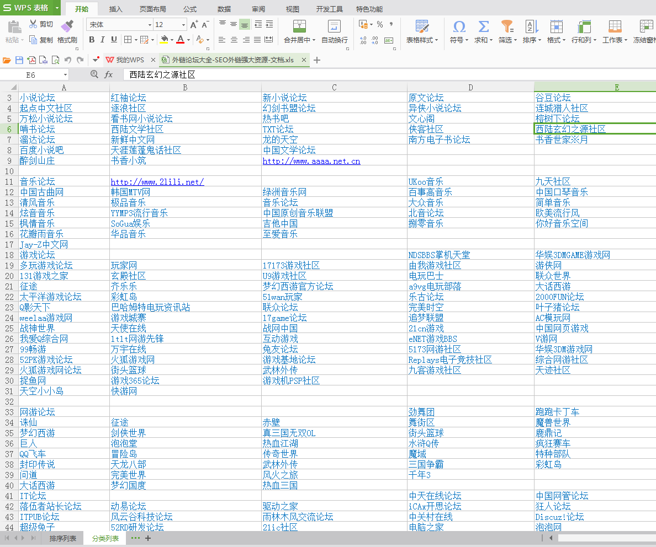Click the export to PDF icon
The image size is (656, 547).
coord(31,60)
